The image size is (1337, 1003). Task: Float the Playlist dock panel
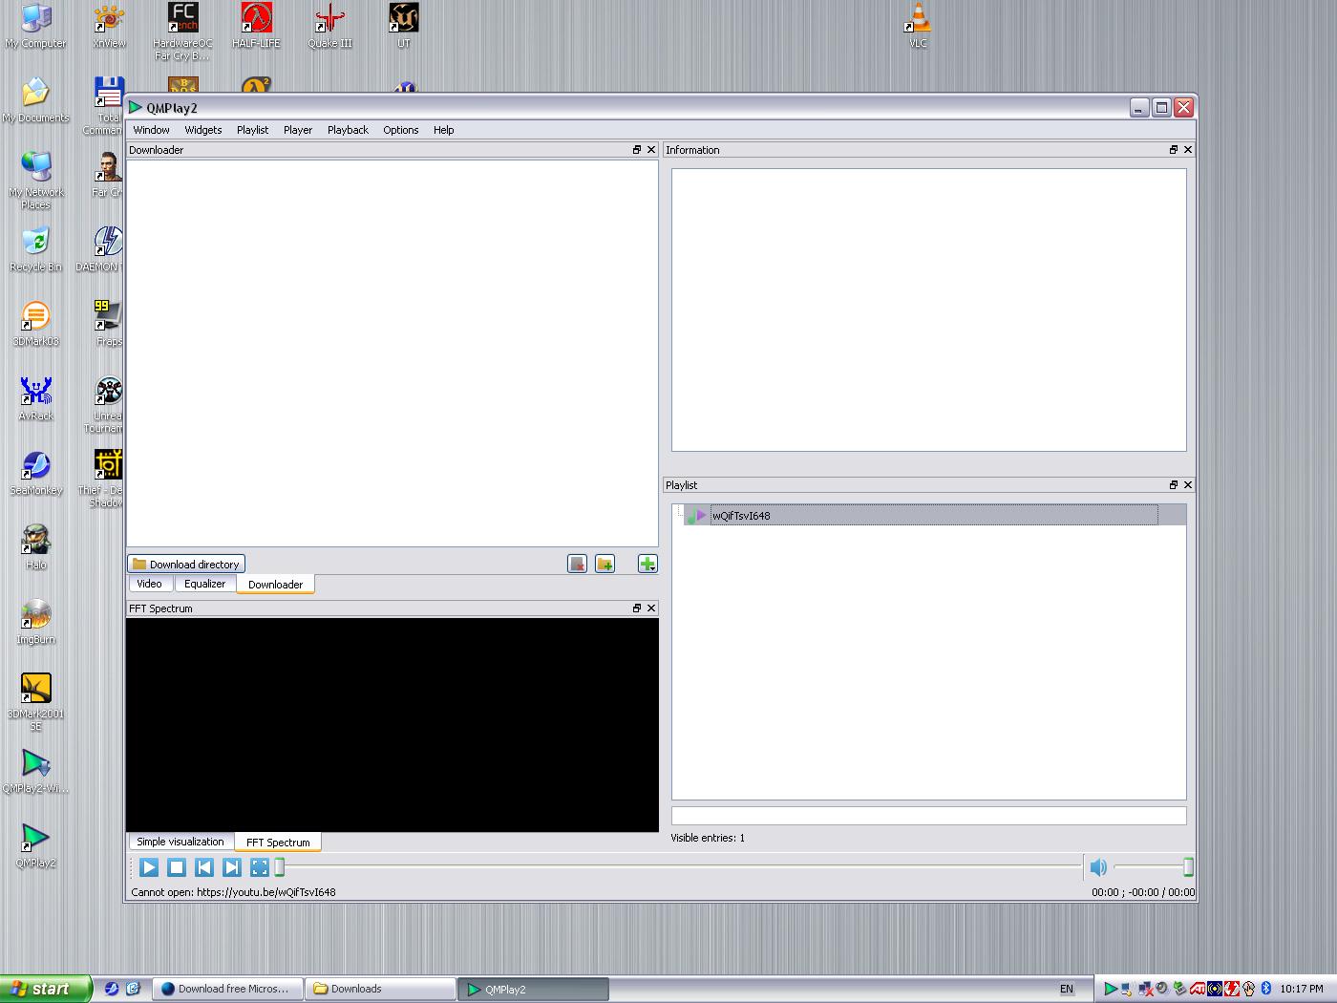click(x=1174, y=485)
